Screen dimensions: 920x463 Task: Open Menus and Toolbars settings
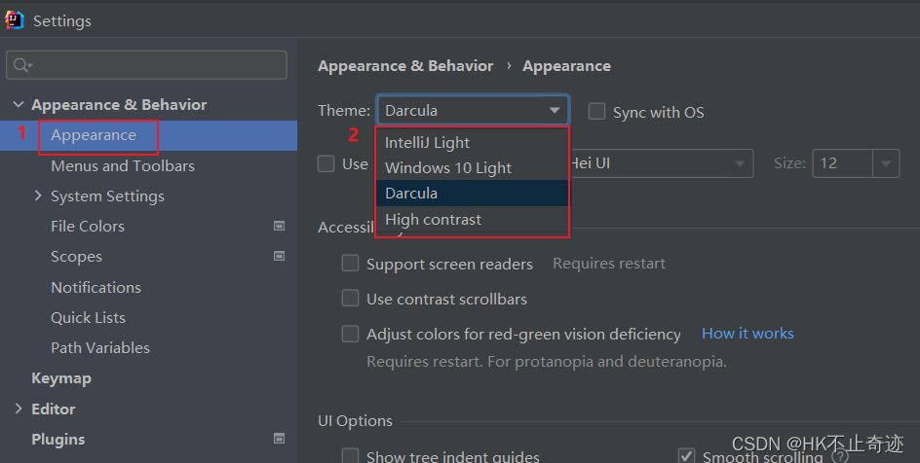[x=123, y=165]
